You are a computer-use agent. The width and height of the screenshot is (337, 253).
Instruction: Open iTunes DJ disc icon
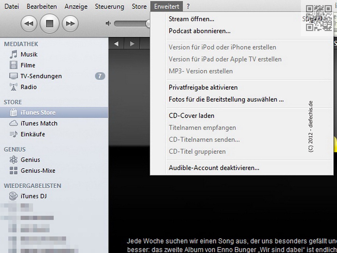coord(13,196)
